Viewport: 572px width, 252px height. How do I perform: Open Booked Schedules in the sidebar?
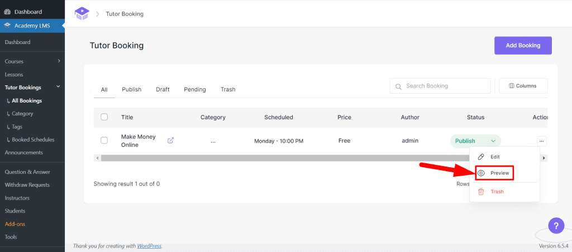click(33, 139)
